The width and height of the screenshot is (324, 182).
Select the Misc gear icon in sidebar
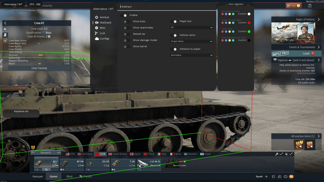[96, 28]
